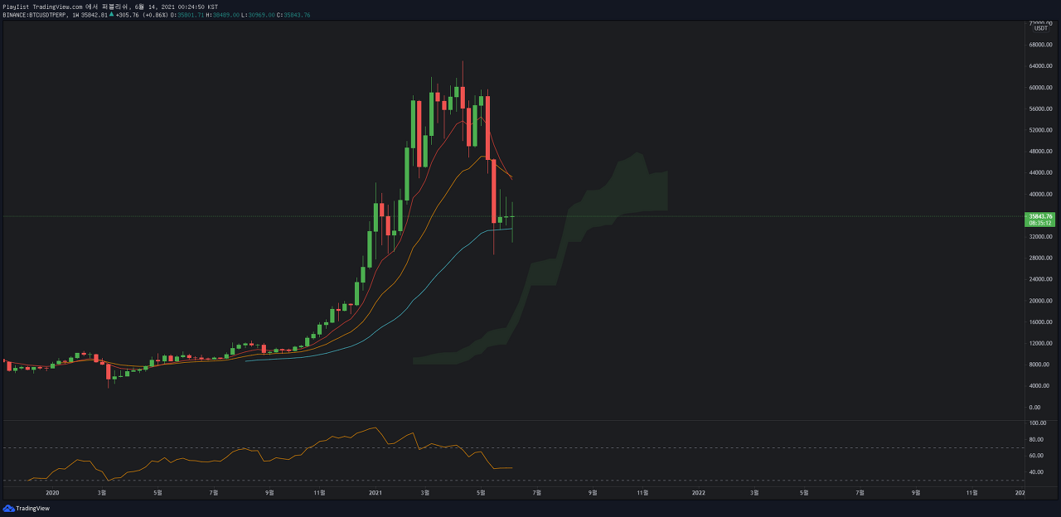Click the 100.00 oscillator axis label
This screenshot has height=517, width=1061.
[x=1039, y=423]
